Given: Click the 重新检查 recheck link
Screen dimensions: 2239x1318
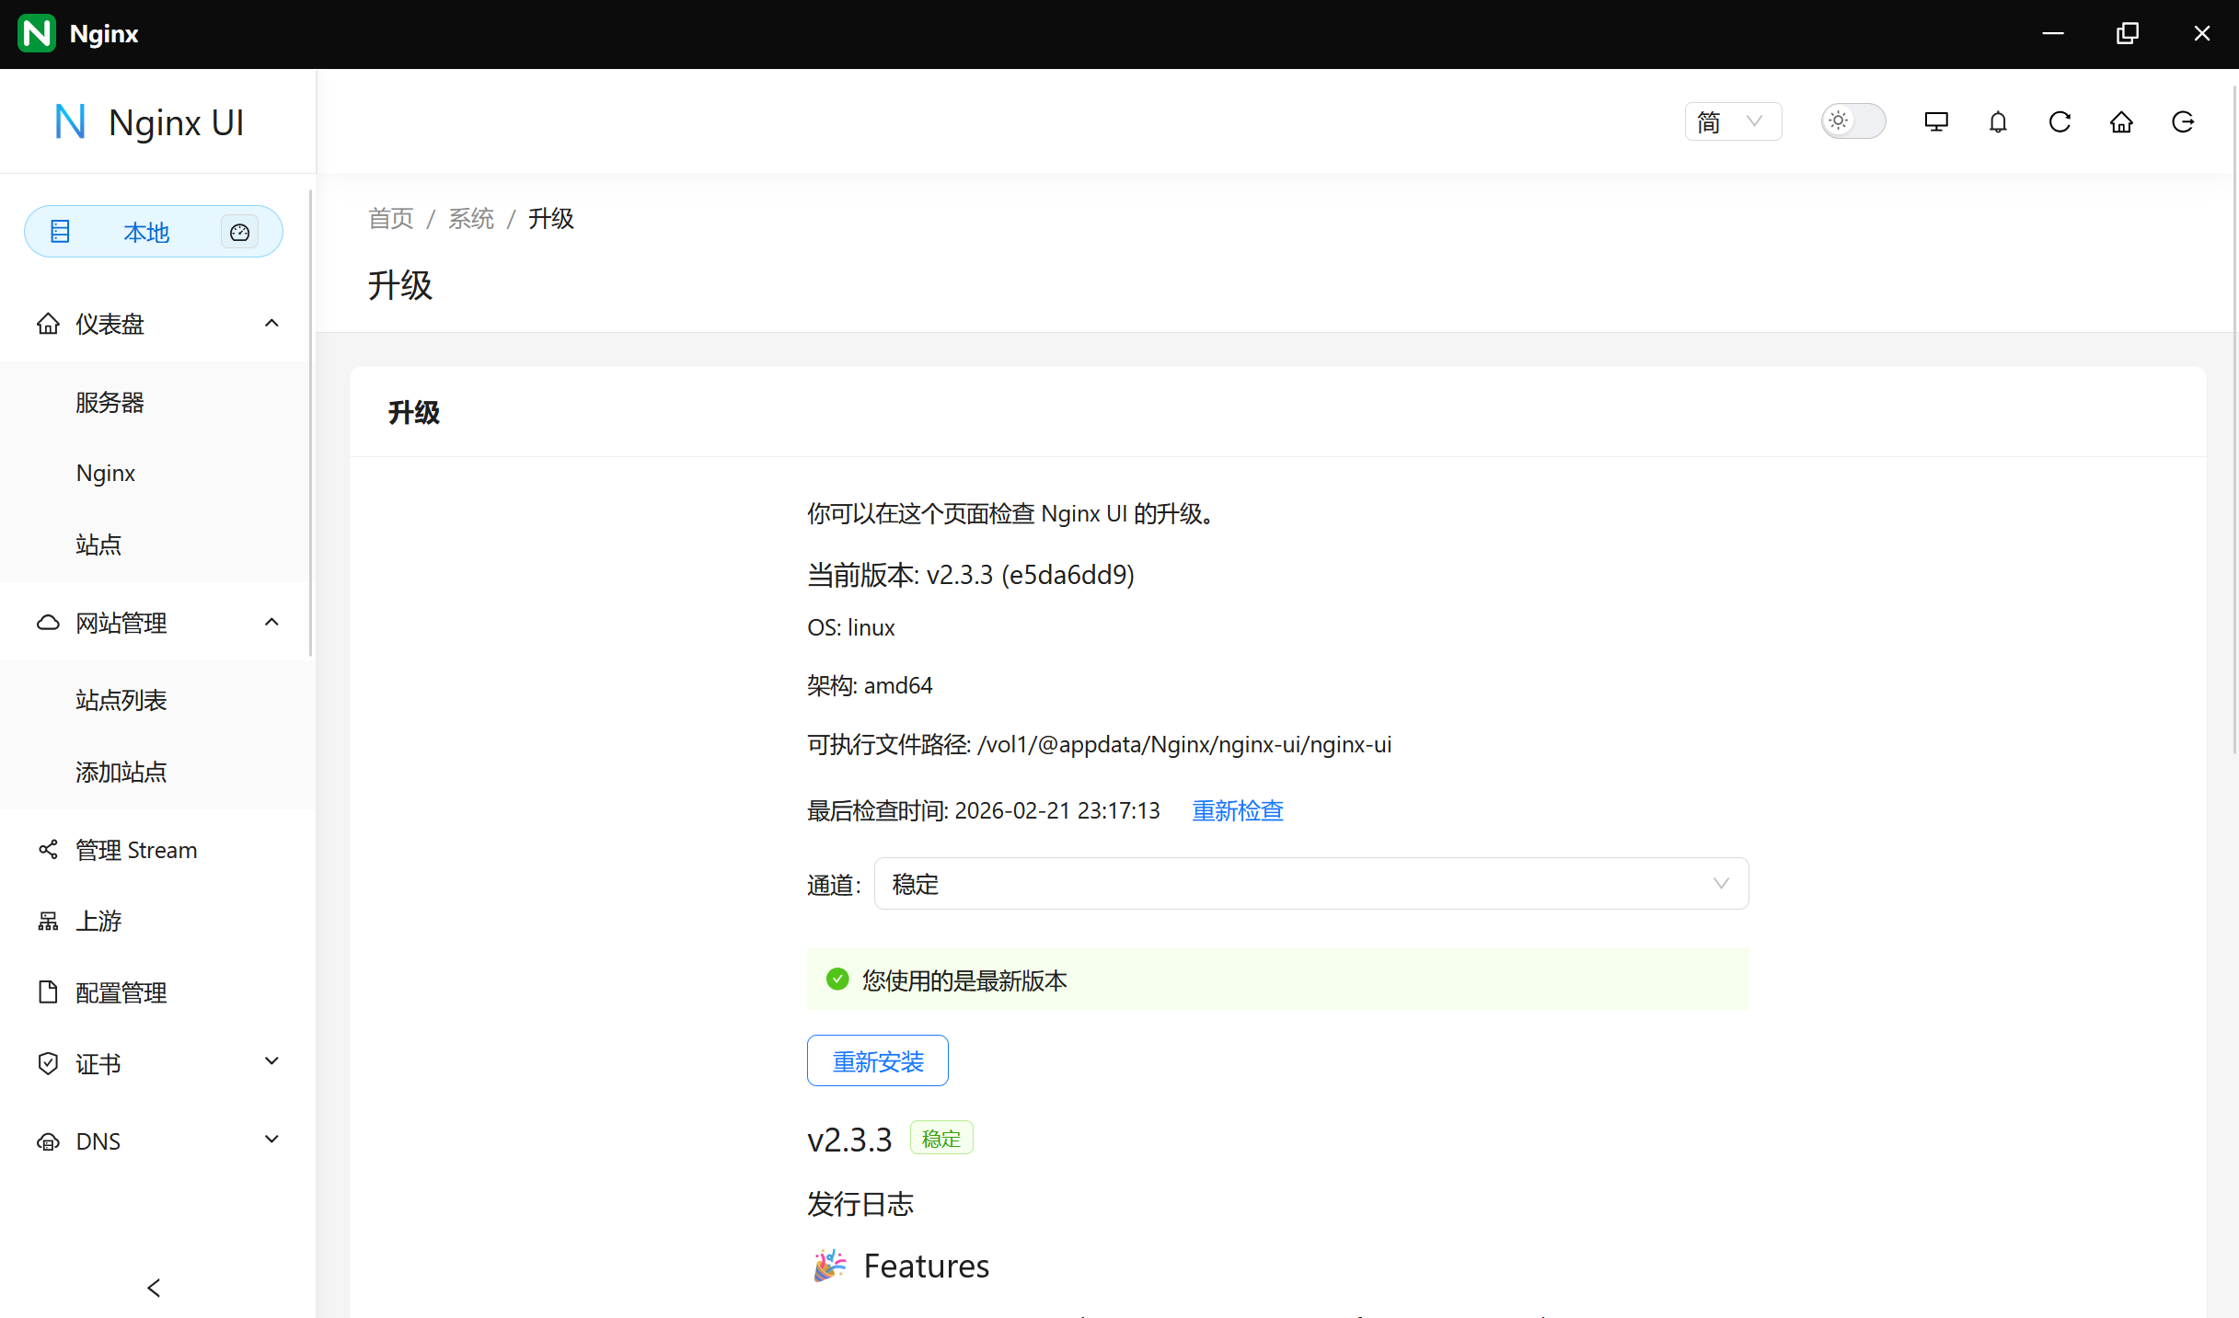Looking at the screenshot, I should point(1237,810).
